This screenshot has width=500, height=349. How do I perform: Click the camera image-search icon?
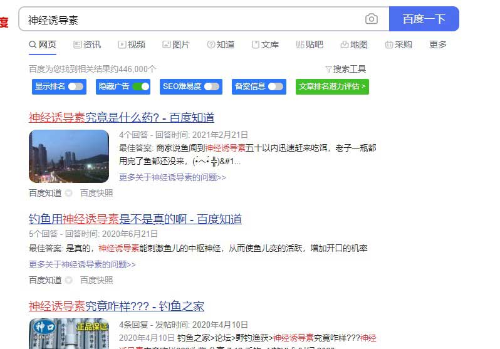coord(371,19)
